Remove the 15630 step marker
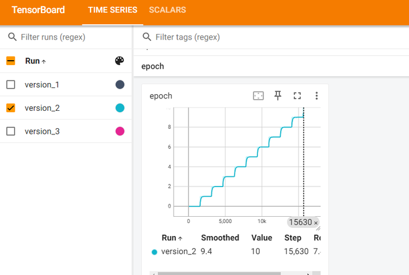409x275 pixels. pos(315,223)
